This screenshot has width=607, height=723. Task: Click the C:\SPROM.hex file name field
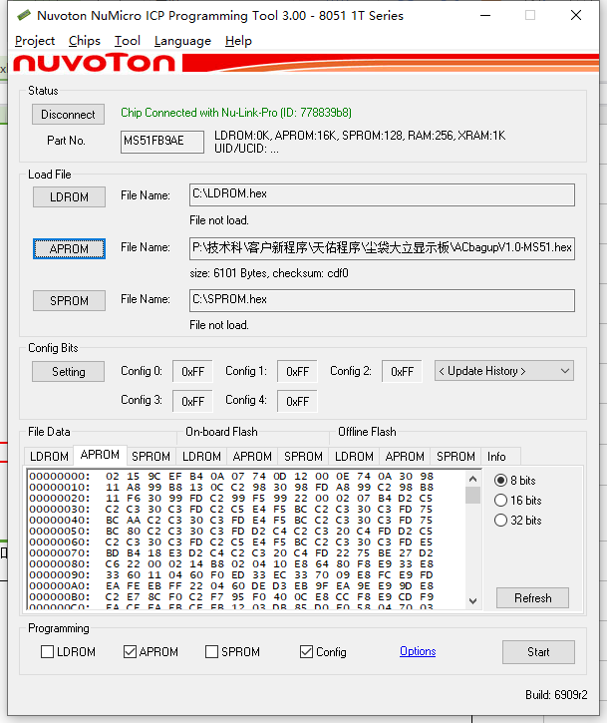(382, 300)
